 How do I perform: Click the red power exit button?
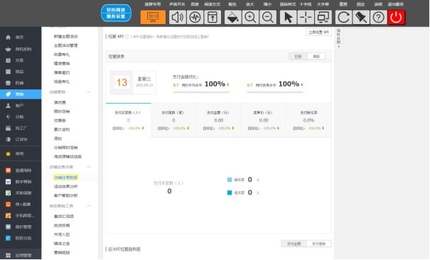click(x=397, y=17)
